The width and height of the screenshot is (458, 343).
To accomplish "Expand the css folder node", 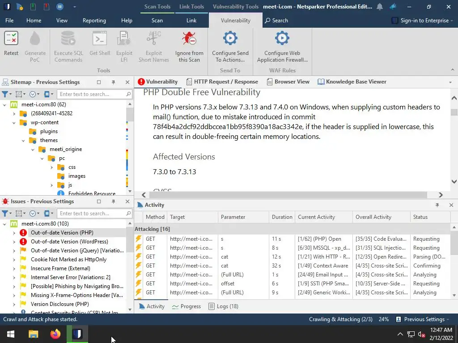I will pos(51,167).
